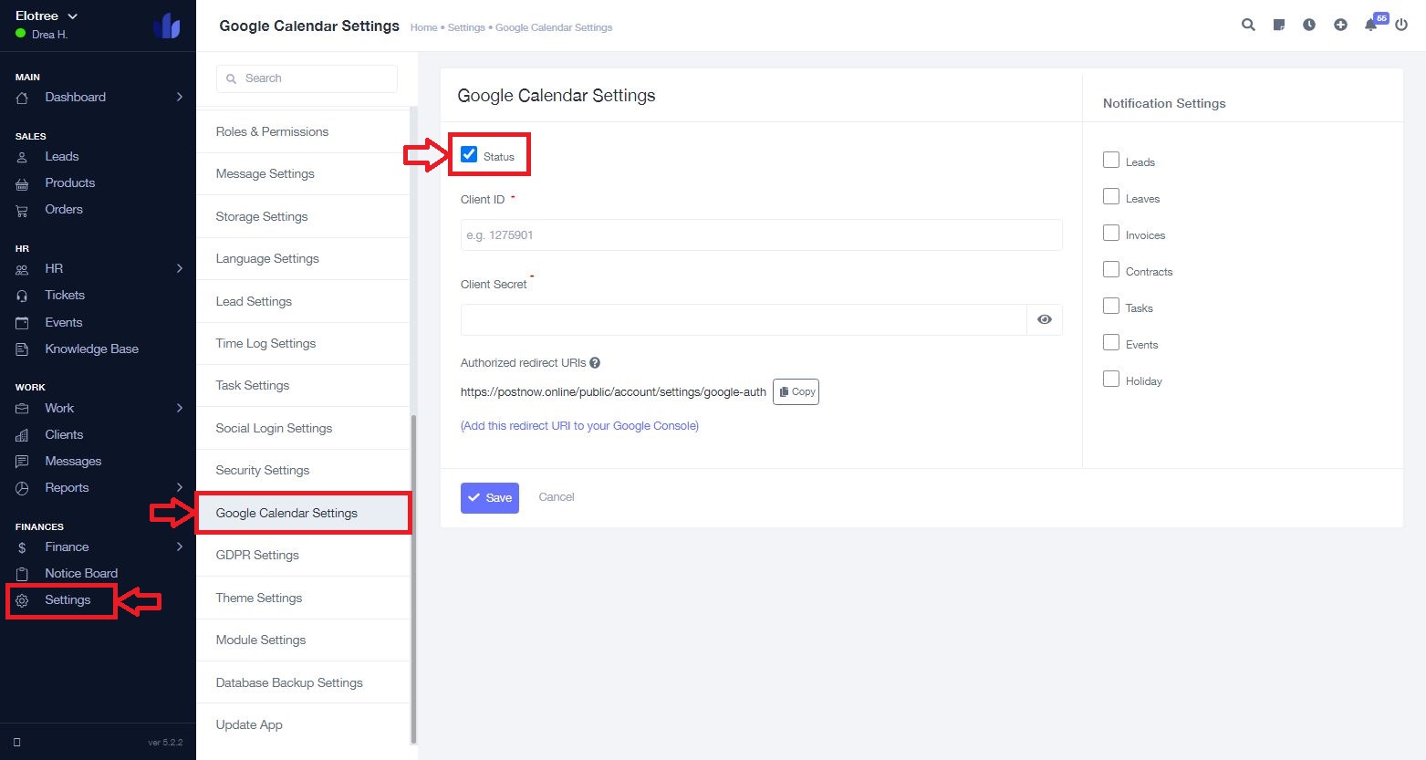Enable Contracts notification checkbox
This screenshot has width=1426, height=760.
(1111, 269)
